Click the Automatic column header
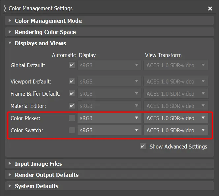Viewport: 219px width, 196px height. point(64,55)
